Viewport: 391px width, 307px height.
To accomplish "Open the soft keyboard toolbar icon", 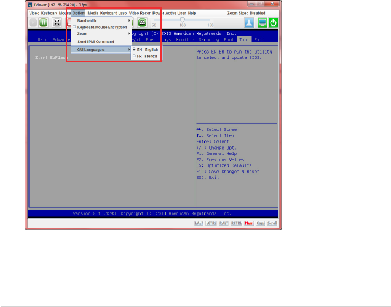I will (142, 23).
